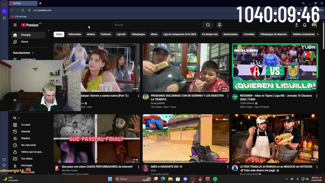Click the Windows Start button
The height and width of the screenshot is (183, 325).
tap(110, 179)
